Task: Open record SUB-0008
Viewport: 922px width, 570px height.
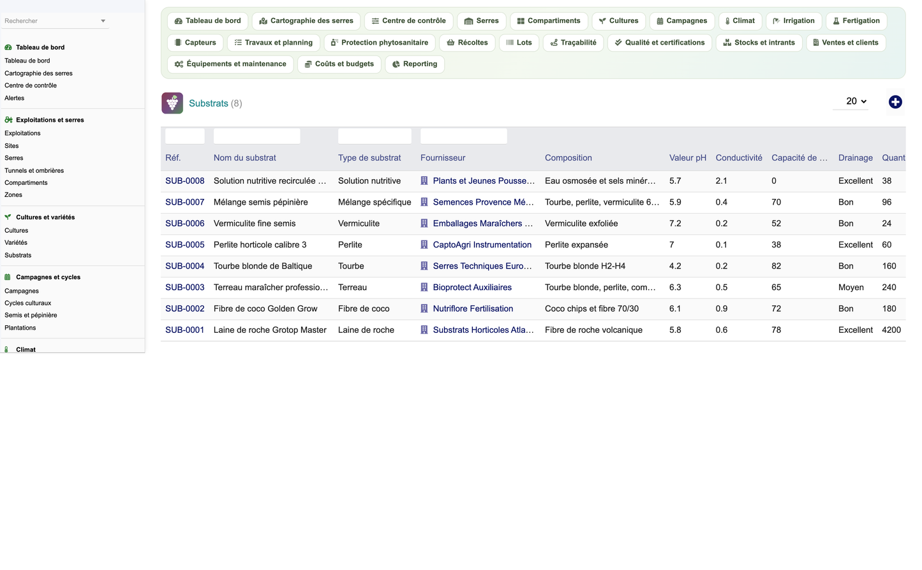Action: point(185,181)
